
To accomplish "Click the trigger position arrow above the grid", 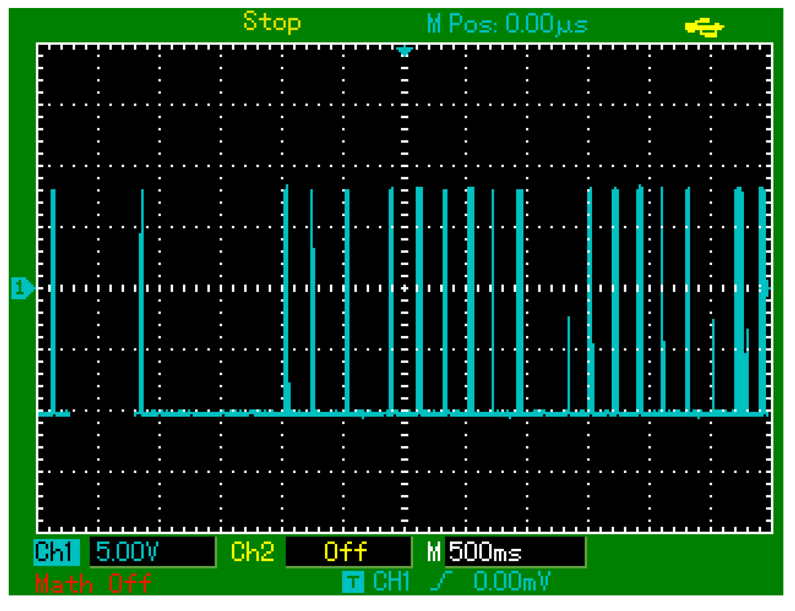I will [x=405, y=51].
